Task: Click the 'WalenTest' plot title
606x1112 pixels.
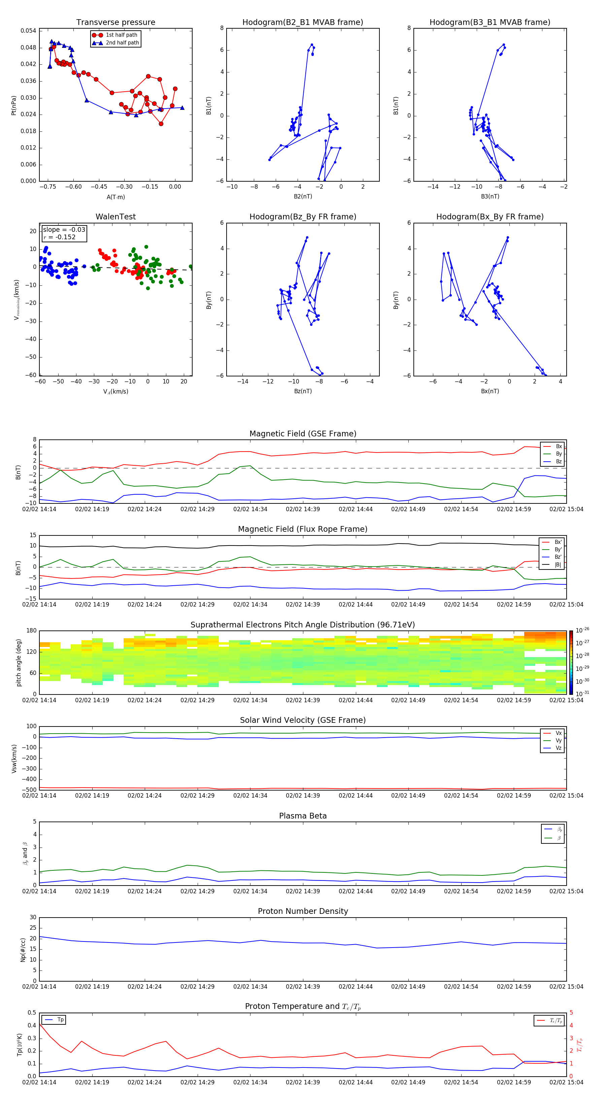Action: click(x=115, y=217)
